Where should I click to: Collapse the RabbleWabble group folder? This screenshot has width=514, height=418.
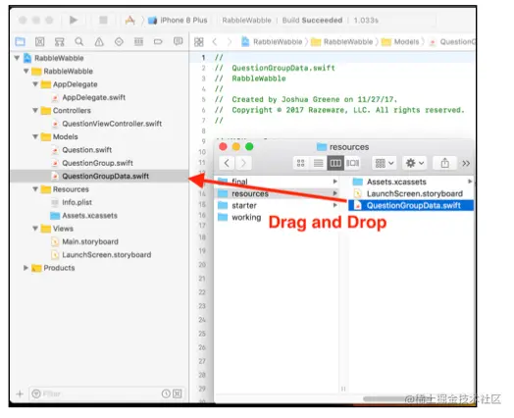(26, 72)
